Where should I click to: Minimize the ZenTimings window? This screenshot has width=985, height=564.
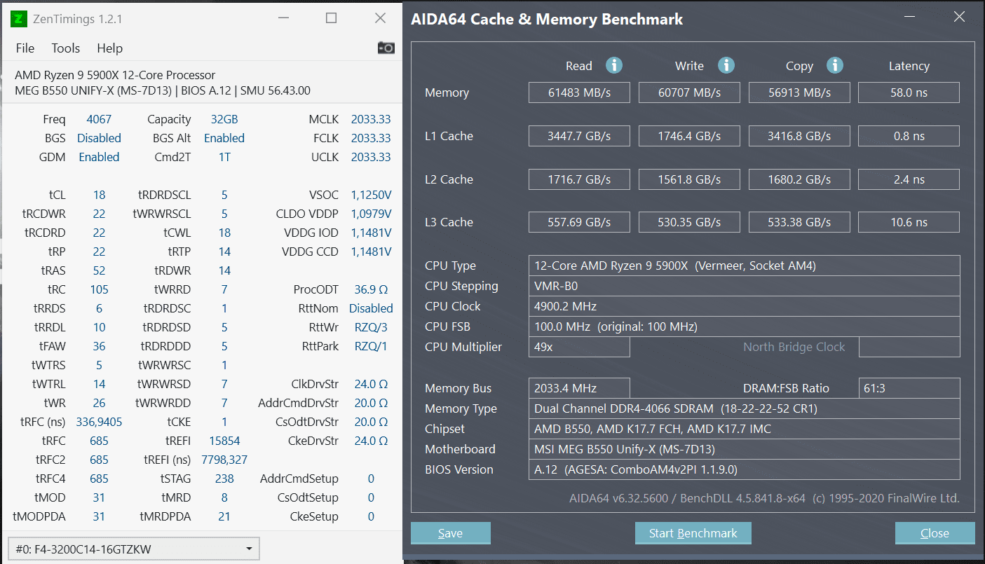tap(283, 19)
